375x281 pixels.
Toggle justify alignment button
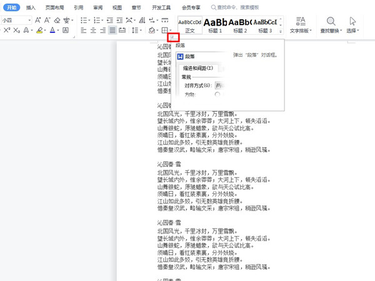pyautogui.click(x=112, y=31)
